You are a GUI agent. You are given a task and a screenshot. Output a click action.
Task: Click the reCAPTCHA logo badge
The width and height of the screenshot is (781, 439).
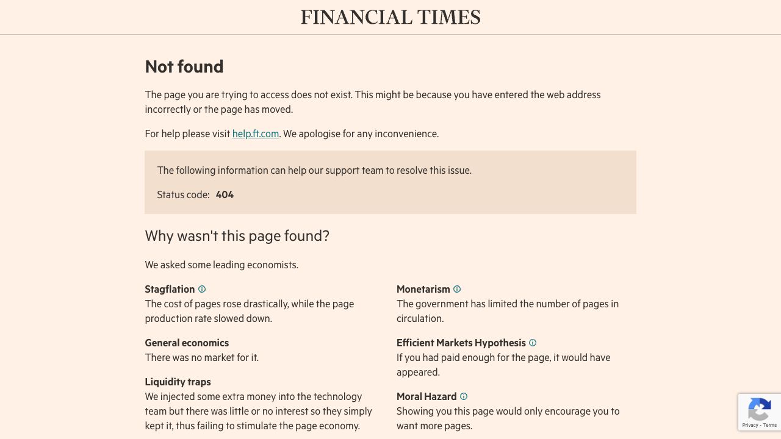click(760, 410)
